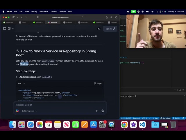Open Spotlight search in menu bar
186x140 pixels.
157,12
